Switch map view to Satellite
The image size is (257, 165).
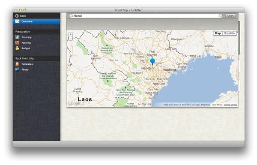coord(229,33)
